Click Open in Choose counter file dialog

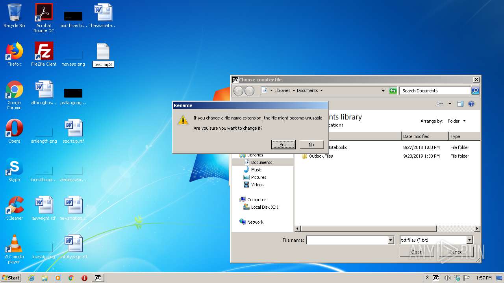click(417, 252)
